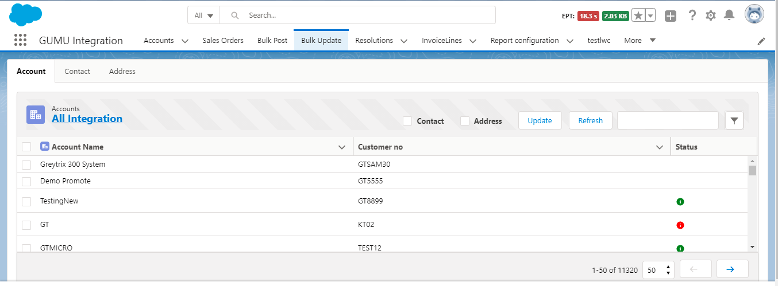
Task: Open the App Launcher grid icon
Action: click(x=20, y=40)
